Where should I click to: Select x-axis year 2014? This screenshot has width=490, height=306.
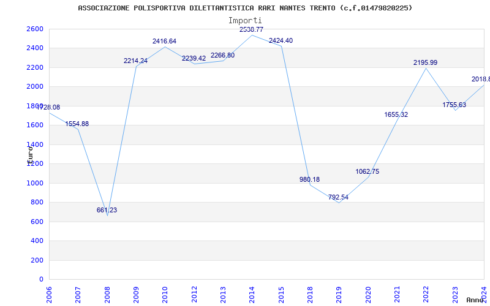tap(252, 295)
